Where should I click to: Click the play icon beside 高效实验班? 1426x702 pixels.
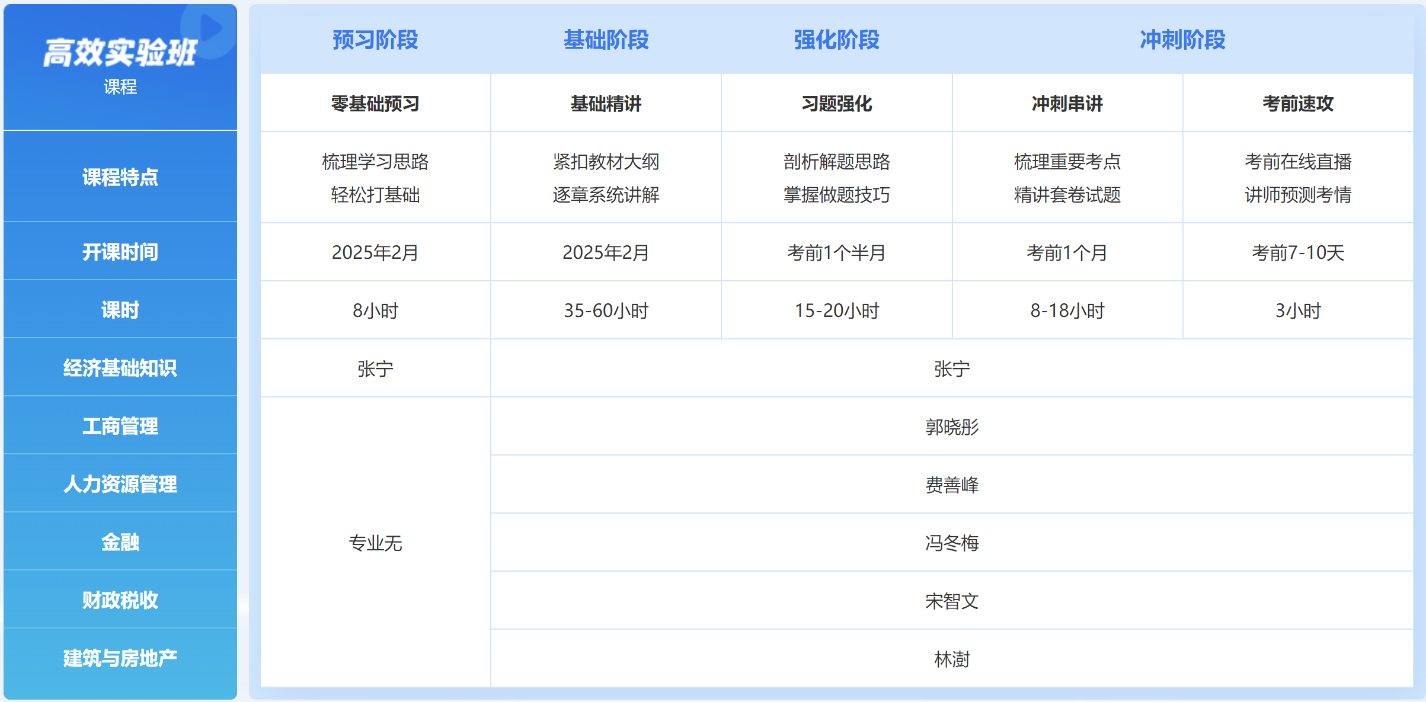pos(210,27)
